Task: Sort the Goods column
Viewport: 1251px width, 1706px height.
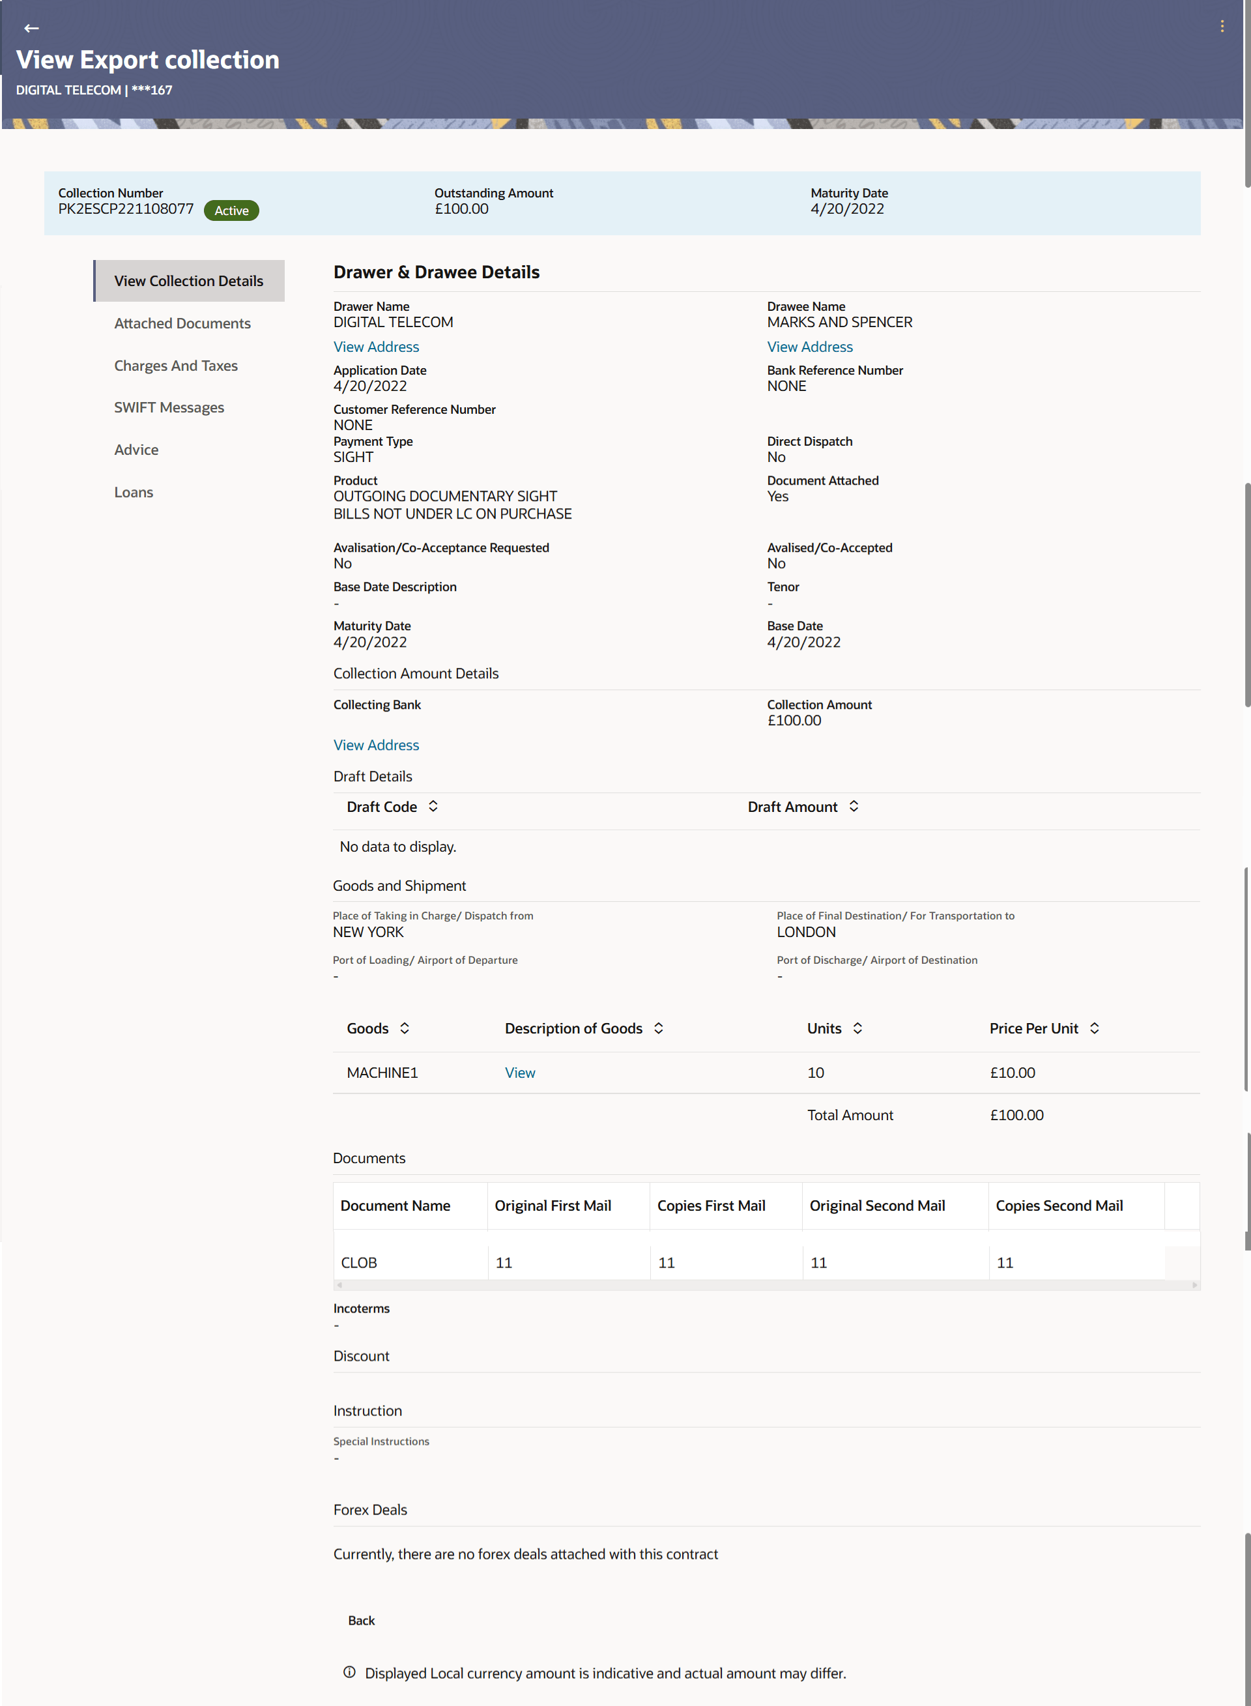Action: click(405, 1028)
